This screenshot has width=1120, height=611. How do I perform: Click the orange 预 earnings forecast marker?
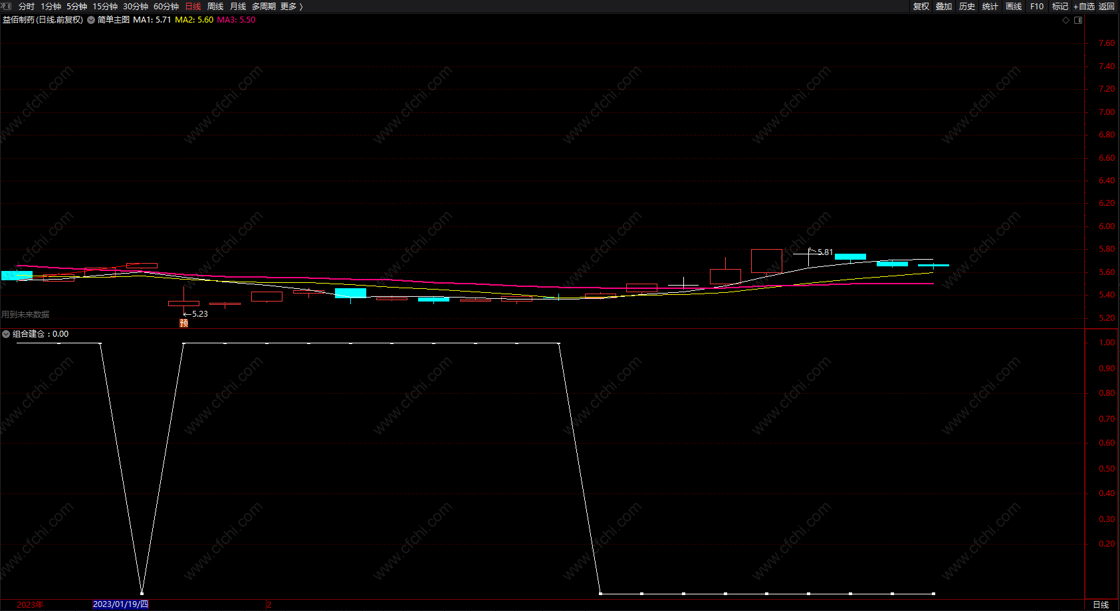coord(184,323)
